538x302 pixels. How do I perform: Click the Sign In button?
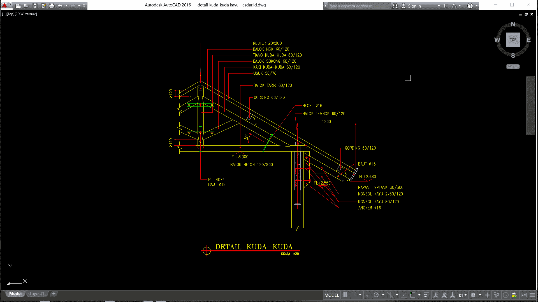[x=411, y=6]
